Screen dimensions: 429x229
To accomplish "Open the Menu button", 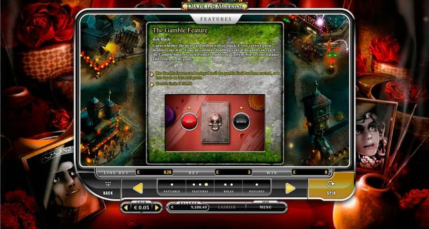I will [266, 207].
